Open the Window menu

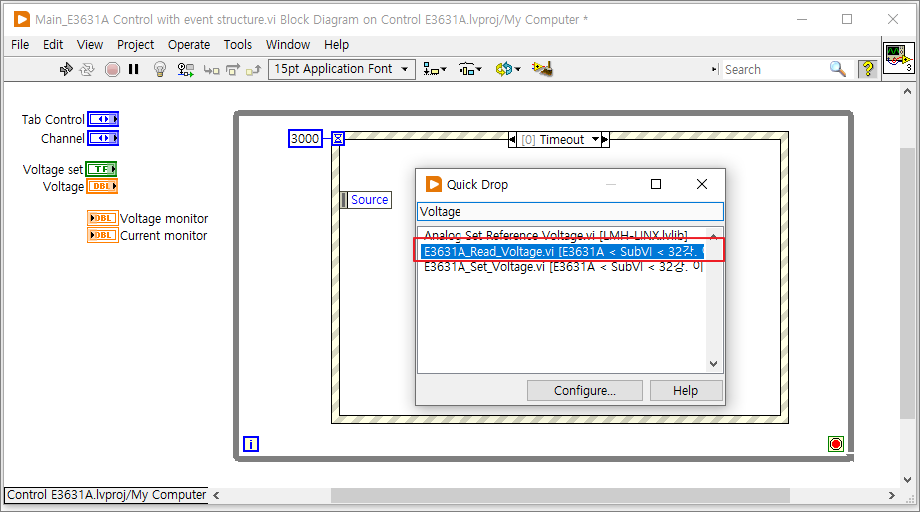click(288, 45)
